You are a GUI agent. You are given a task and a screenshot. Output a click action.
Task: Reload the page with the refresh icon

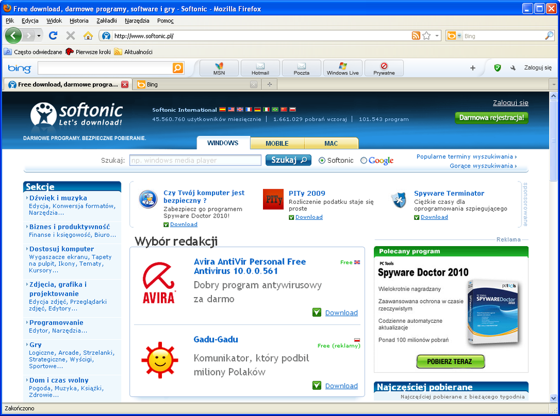pyautogui.click(x=53, y=35)
